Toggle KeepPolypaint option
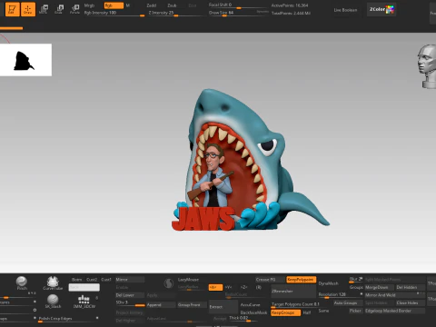This screenshot has width=436, height=327. tap(302, 280)
